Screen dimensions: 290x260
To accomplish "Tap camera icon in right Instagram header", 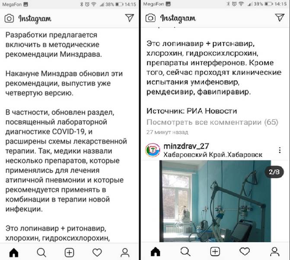I will [150, 18].
